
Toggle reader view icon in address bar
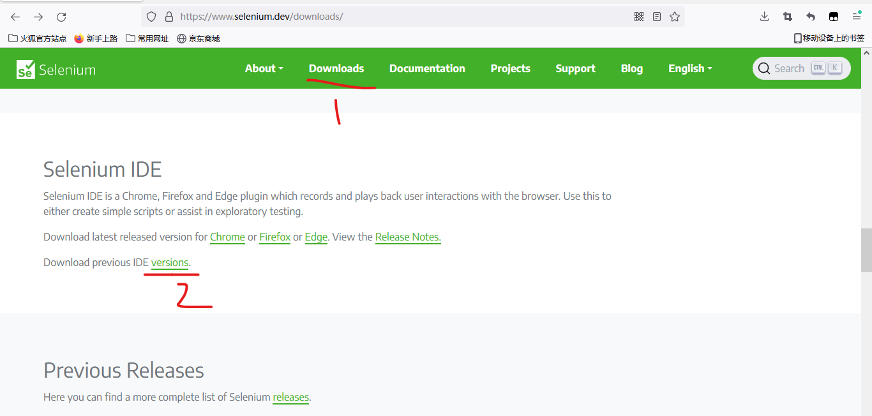(657, 17)
